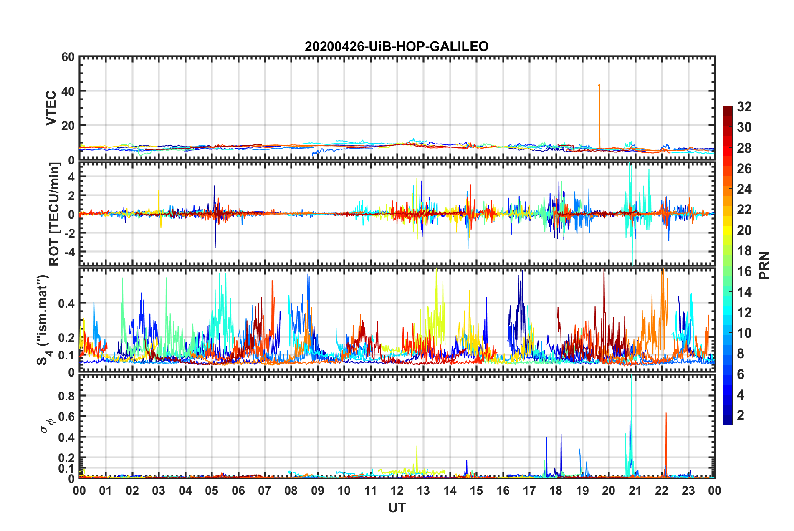Click the ROT [TECU/min] axis label
This screenshot has height=531, width=794.
coord(54,214)
